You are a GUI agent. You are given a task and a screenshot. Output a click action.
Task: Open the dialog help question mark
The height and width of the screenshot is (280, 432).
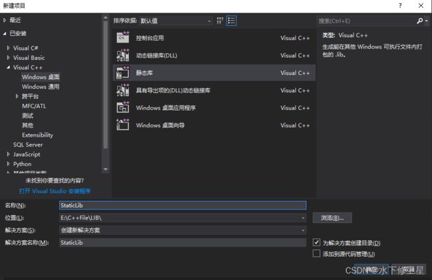coord(400,5)
